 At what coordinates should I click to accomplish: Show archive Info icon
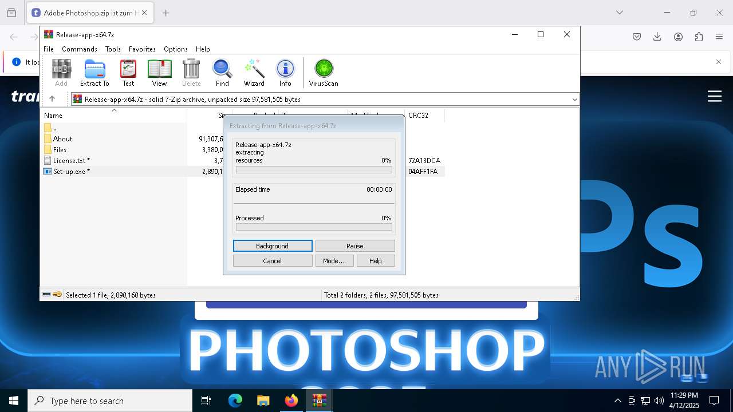click(285, 72)
